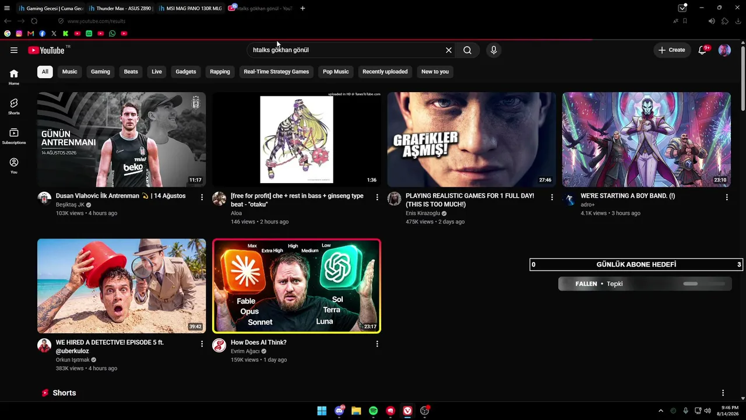The width and height of the screenshot is (746, 420).
Task: Open the account avatar menu
Action: tap(724, 50)
